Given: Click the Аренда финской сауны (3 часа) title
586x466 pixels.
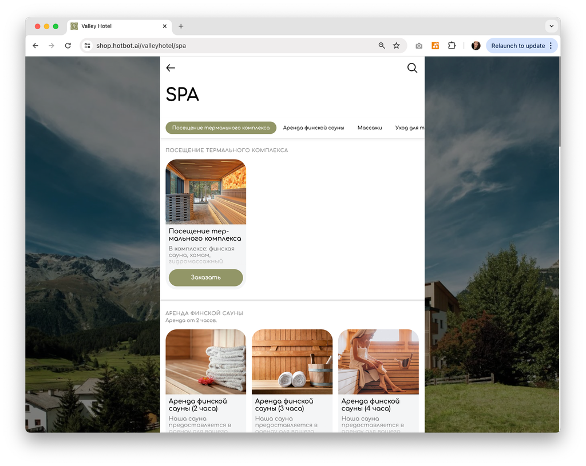Looking at the screenshot, I should 284,405.
